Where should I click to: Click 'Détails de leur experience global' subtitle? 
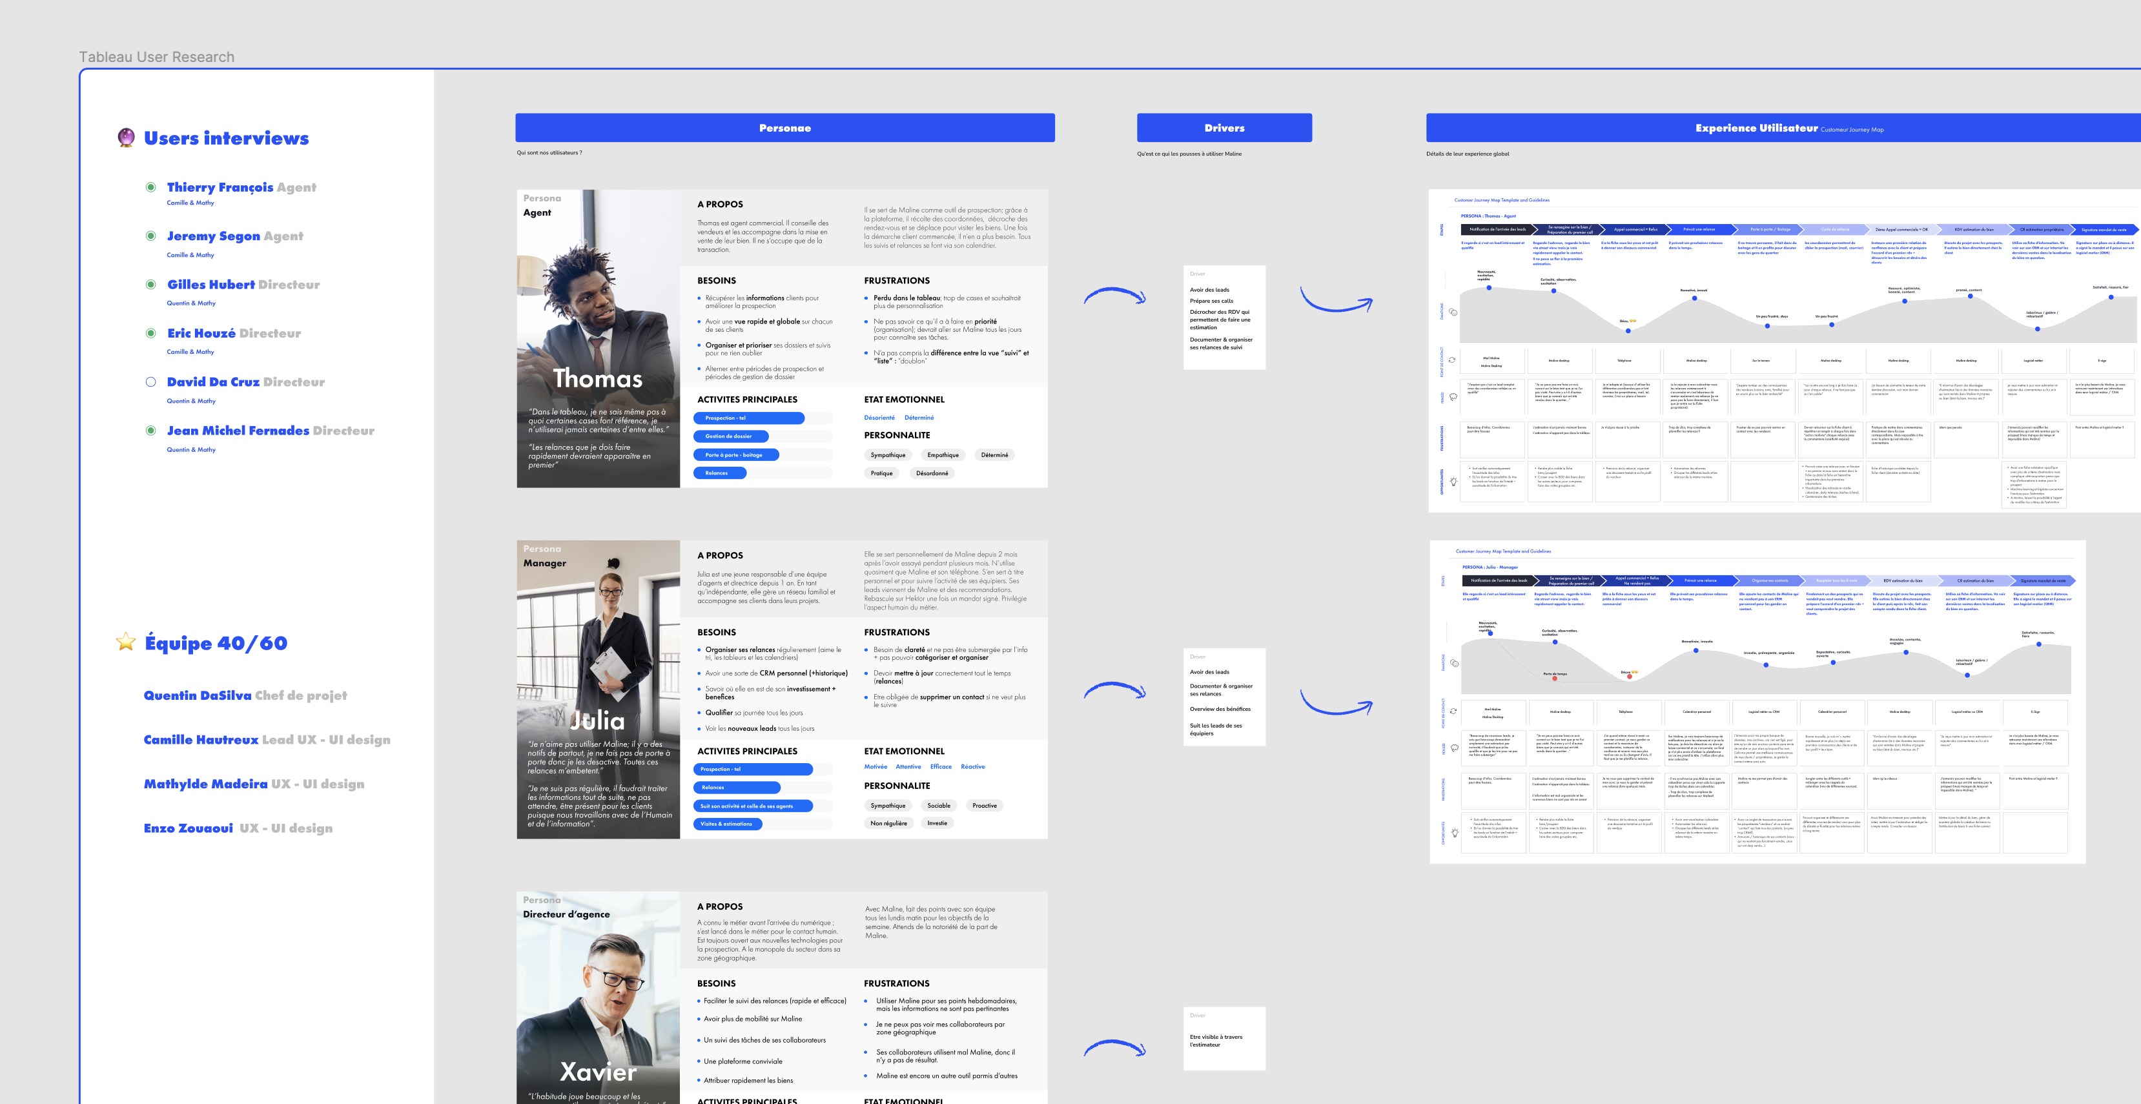coord(1467,154)
